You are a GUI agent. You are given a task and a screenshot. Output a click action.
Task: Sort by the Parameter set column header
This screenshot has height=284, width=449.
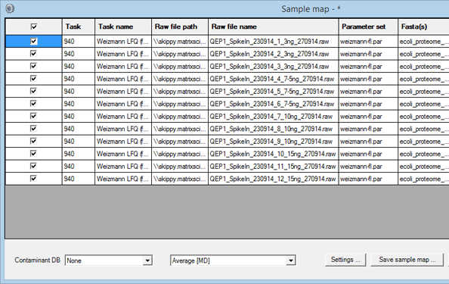pos(368,27)
